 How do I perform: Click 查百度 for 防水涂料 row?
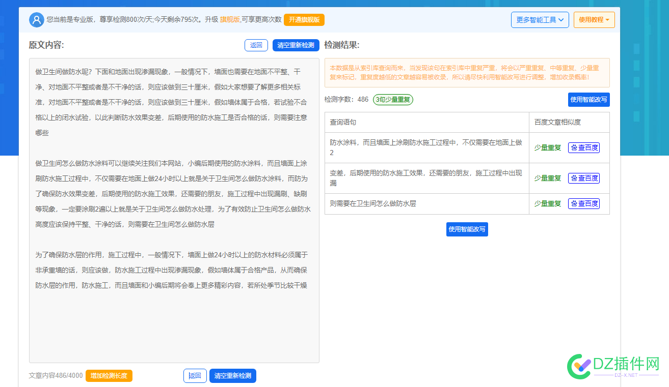[x=584, y=148]
